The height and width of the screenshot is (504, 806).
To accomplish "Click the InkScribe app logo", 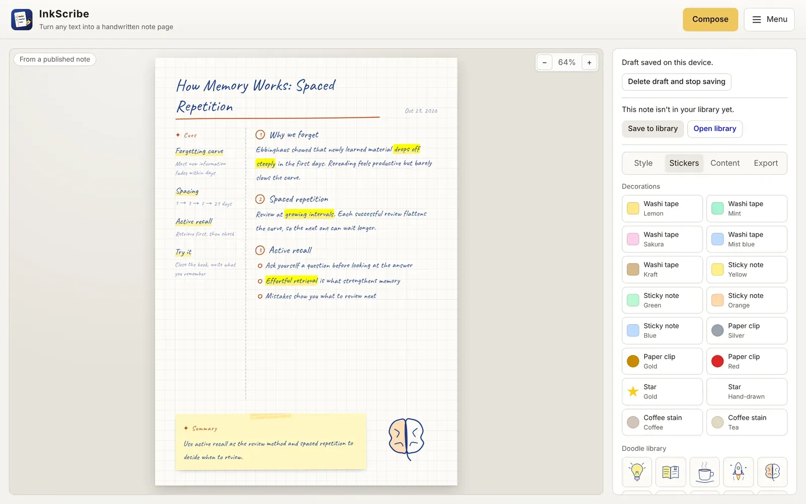I will pyautogui.click(x=22, y=20).
